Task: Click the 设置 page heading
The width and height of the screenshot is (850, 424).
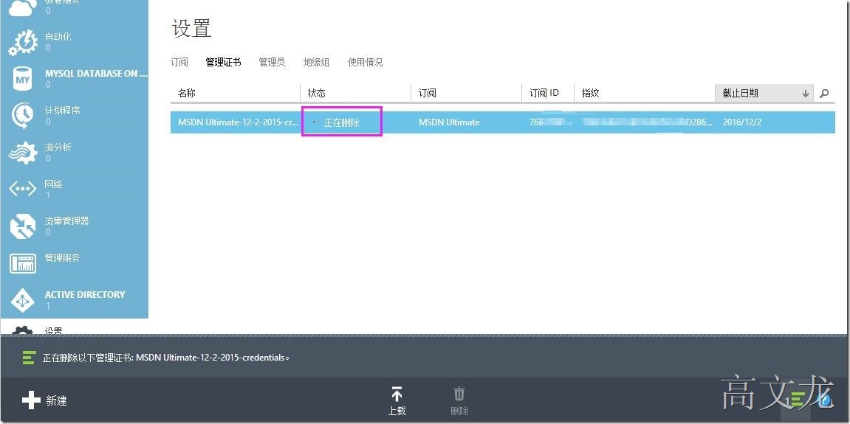Action: pyautogui.click(x=191, y=28)
